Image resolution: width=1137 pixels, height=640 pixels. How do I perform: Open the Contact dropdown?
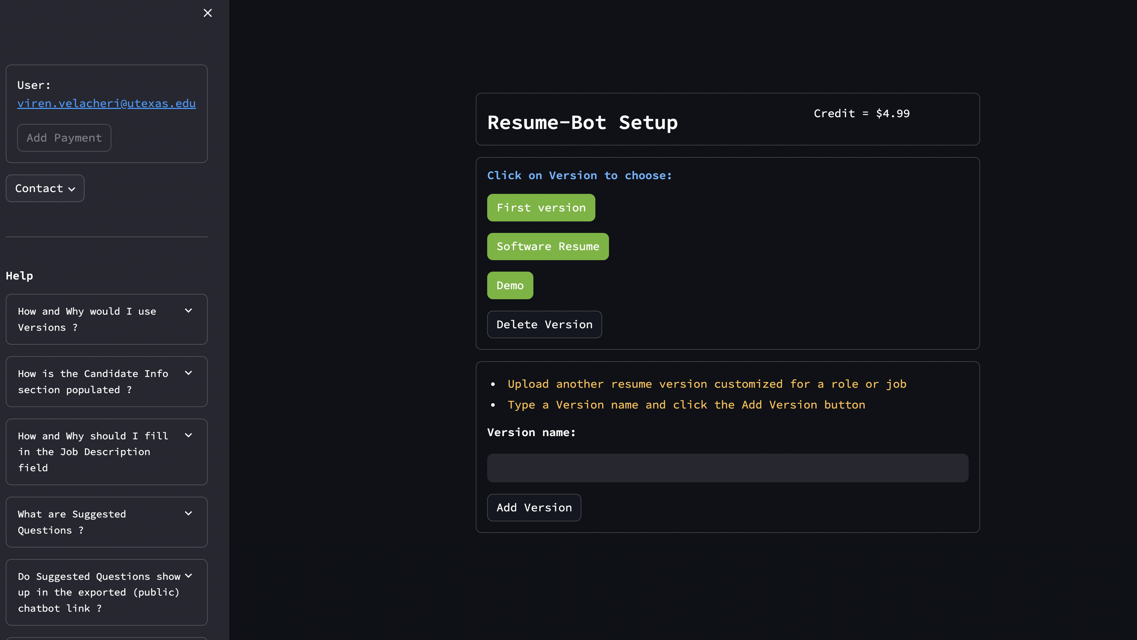pos(45,188)
